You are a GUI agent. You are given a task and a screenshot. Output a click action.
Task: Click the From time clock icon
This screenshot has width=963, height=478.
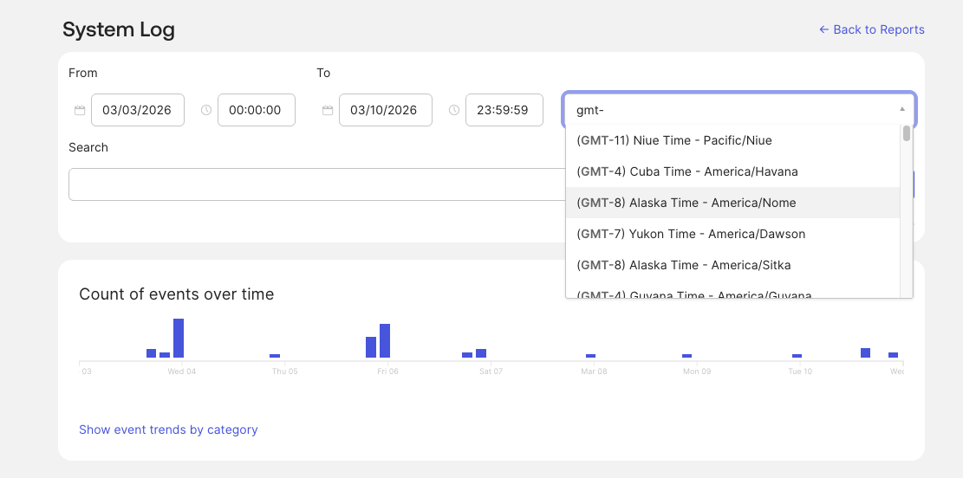click(x=206, y=111)
